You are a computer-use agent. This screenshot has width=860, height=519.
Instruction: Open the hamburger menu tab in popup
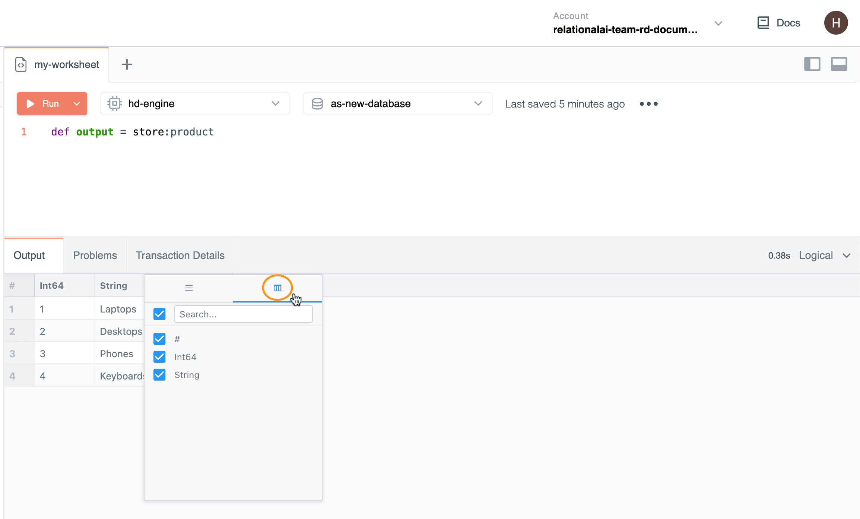coord(189,288)
